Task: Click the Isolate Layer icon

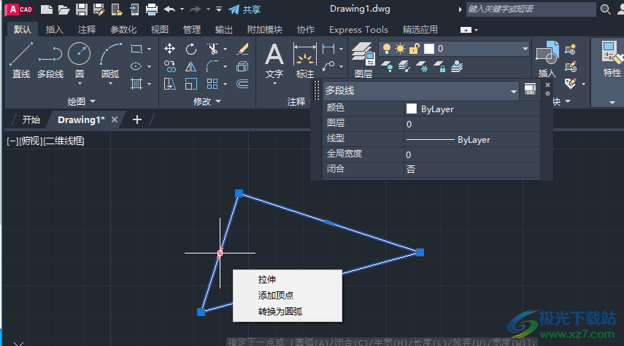Action: [404, 66]
